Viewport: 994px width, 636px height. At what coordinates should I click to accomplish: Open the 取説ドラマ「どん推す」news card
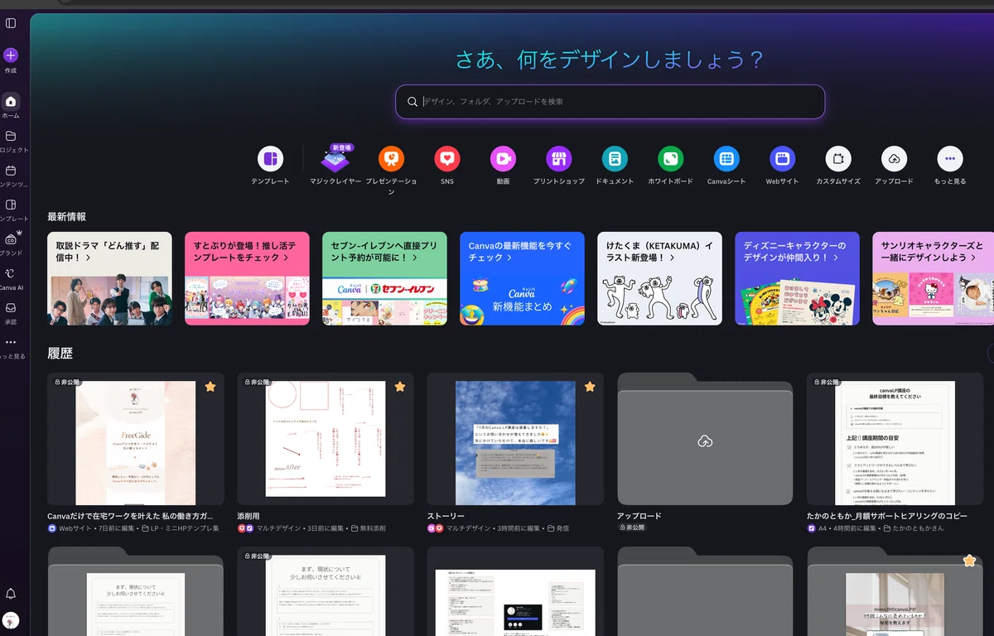[x=109, y=278]
